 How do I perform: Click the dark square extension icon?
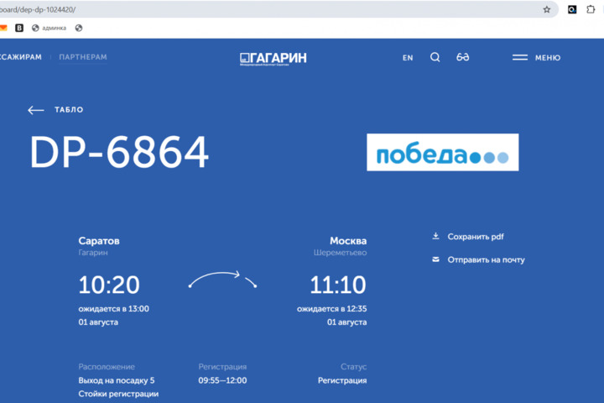572,9
